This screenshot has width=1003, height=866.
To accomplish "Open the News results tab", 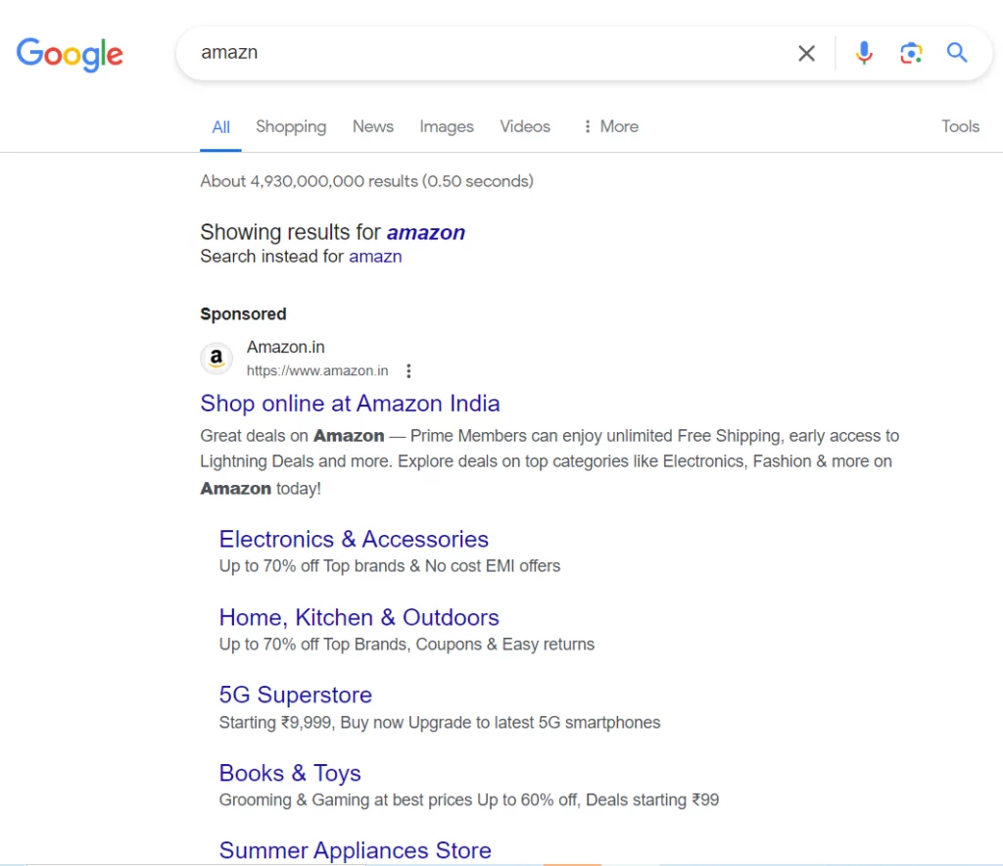I will 372,126.
